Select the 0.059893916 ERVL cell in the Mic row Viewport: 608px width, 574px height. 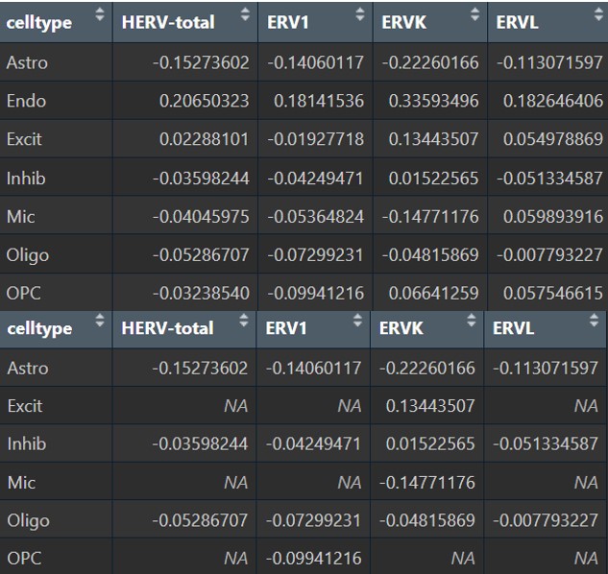tap(550, 216)
